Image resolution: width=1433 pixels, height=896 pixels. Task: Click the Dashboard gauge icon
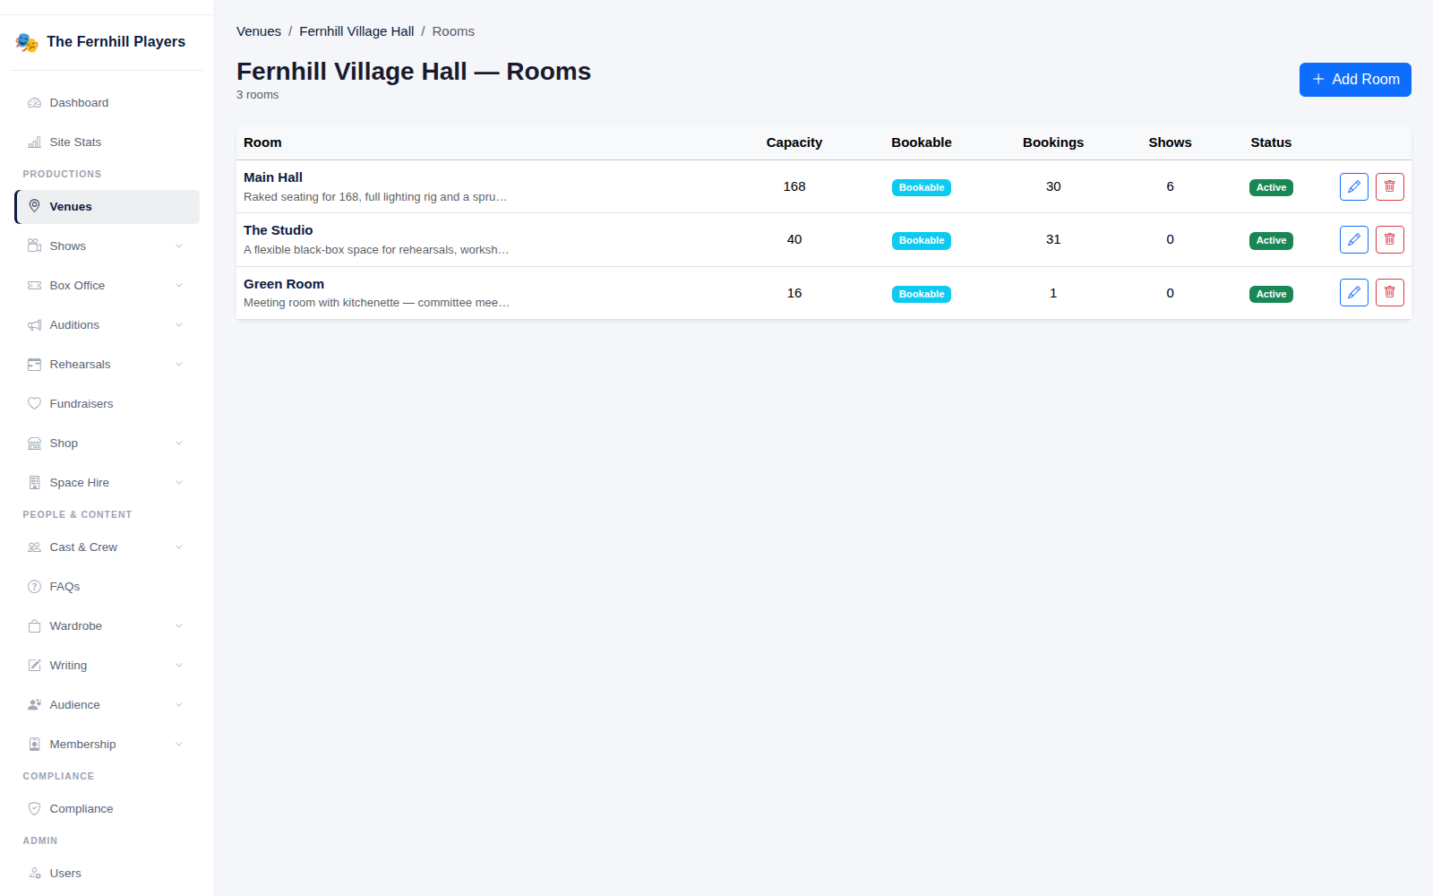(x=34, y=103)
